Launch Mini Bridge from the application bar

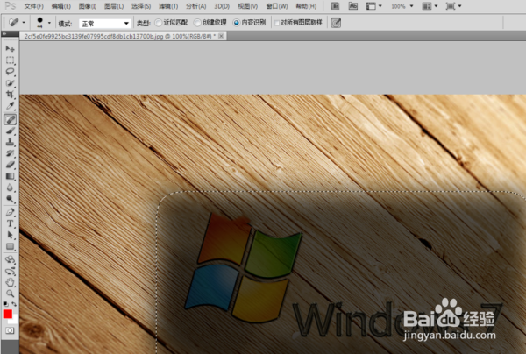(353, 6)
